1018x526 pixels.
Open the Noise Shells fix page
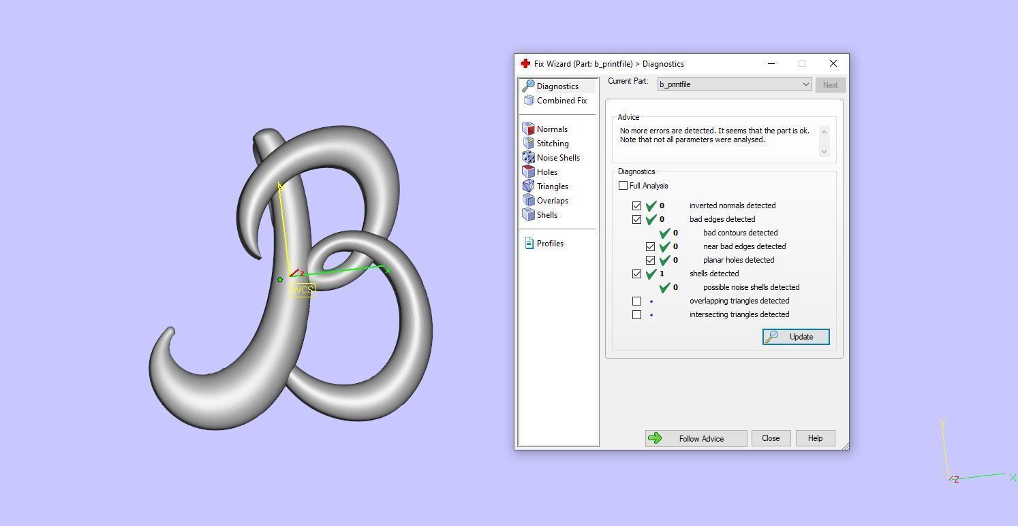click(x=558, y=157)
